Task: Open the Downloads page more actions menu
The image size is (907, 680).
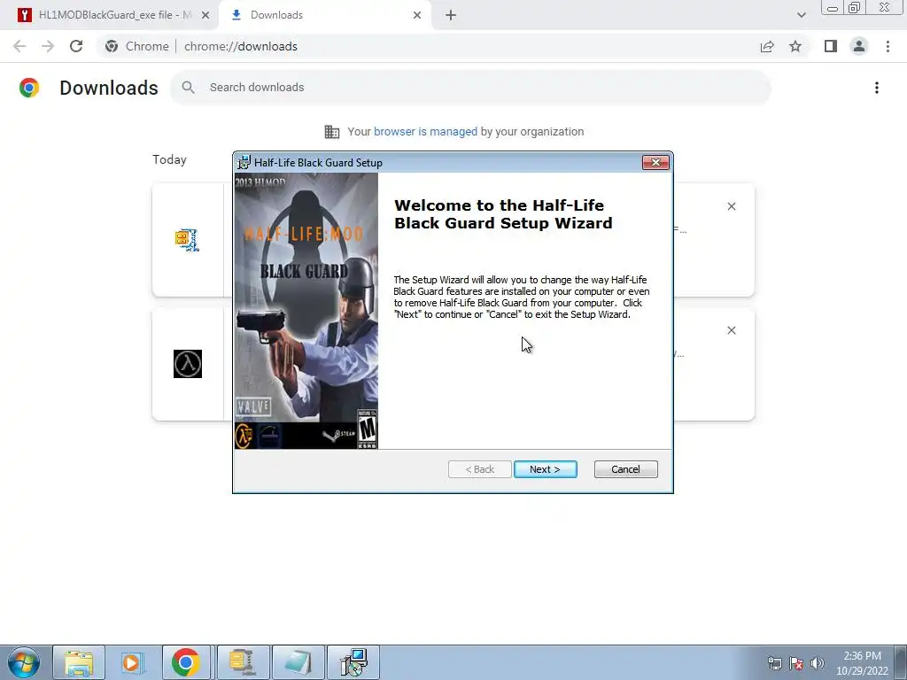Action: point(877,88)
